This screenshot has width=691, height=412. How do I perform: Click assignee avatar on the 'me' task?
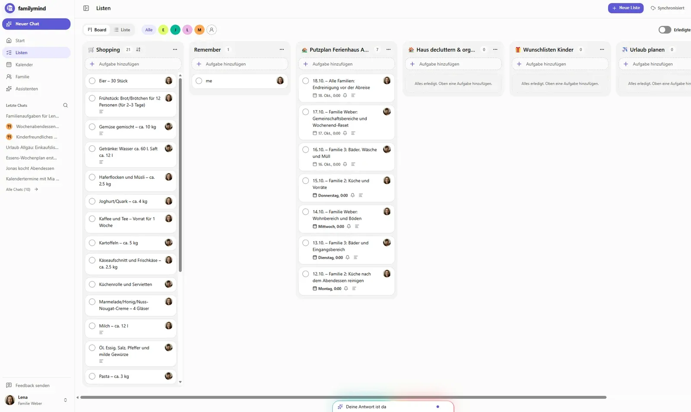click(280, 81)
